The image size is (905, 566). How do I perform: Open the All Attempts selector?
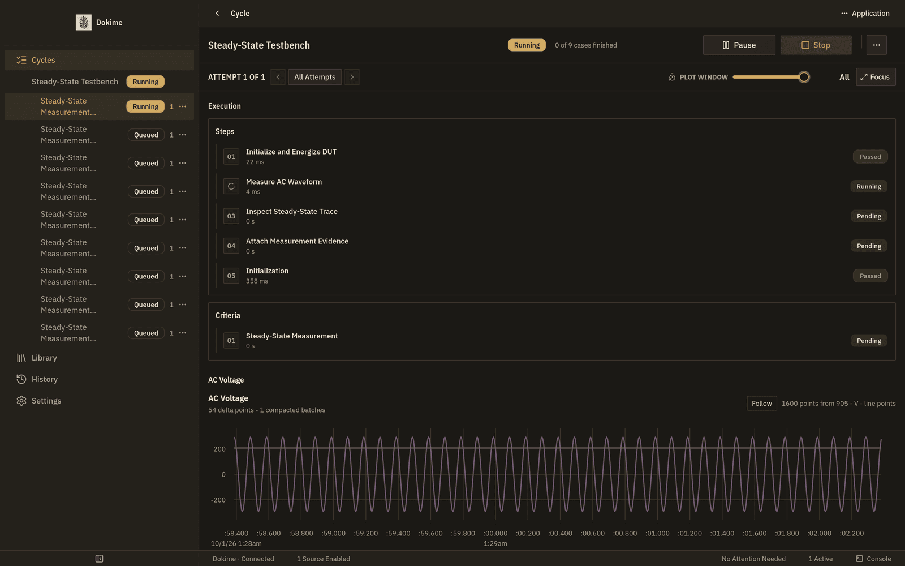(x=315, y=77)
